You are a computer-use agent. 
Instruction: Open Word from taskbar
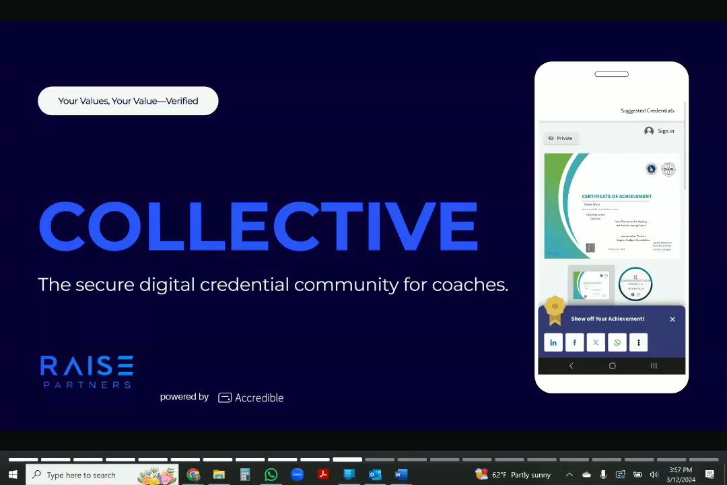[401, 474]
